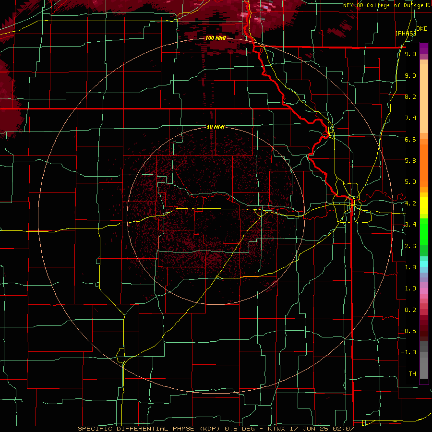The height and width of the screenshot is (432, 432).
Task: Click the "1.8" scale value
Action: (410, 267)
